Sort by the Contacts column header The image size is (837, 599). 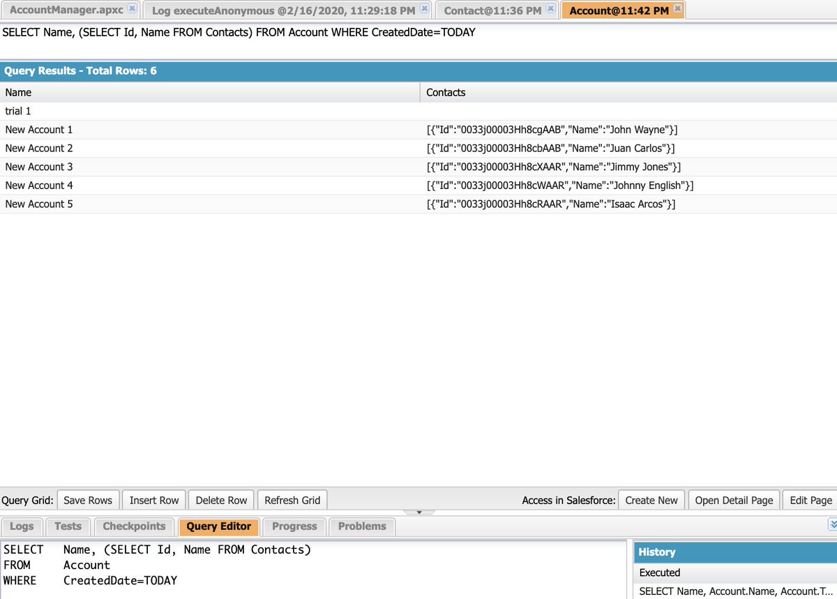click(628, 92)
